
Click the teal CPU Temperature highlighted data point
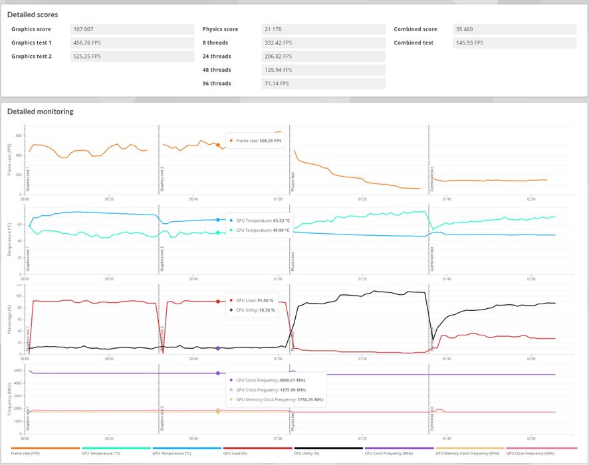coord(218,232)
